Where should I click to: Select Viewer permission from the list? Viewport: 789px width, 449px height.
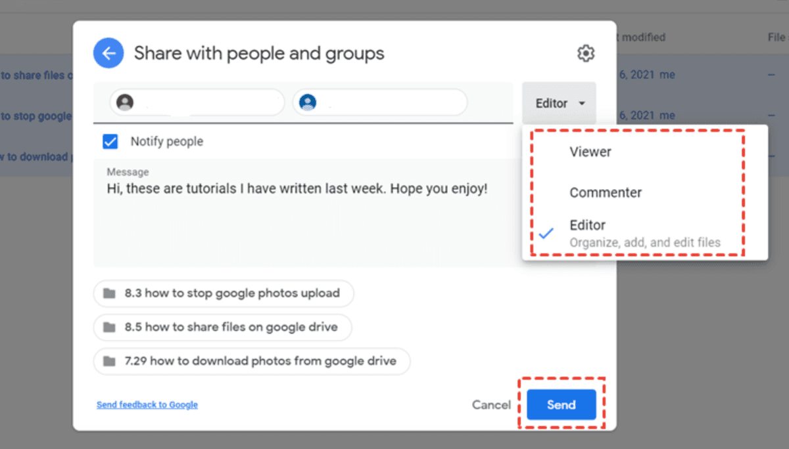590,152
